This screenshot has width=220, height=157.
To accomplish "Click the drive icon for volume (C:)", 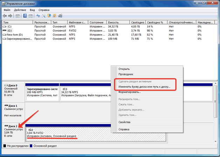I will click(x=4, y=27).
